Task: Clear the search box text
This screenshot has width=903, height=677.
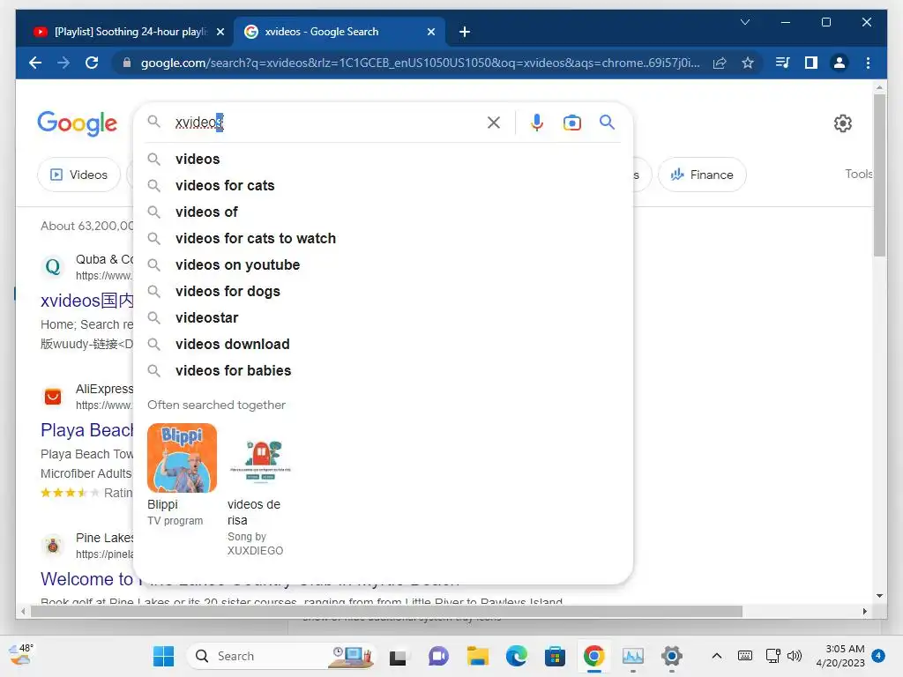Action: tap(494, 122)
